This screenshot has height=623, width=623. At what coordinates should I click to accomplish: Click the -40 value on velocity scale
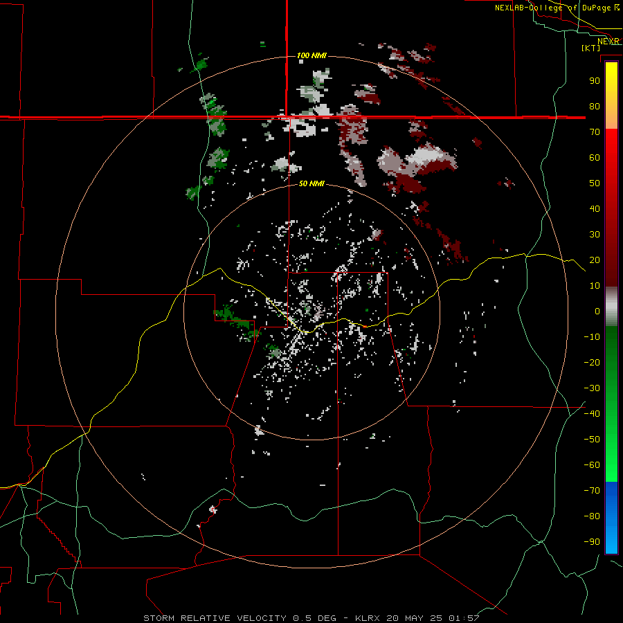tap(592, 414)
